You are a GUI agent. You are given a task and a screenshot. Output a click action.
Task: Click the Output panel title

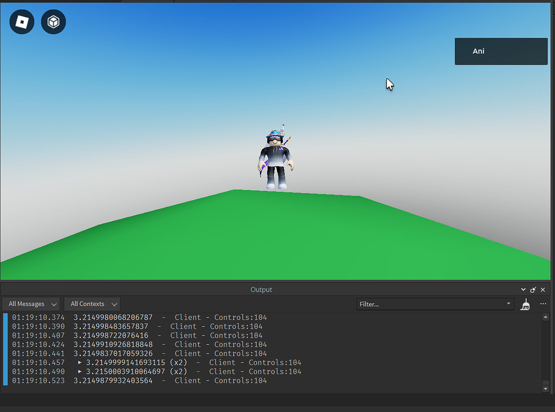coord(261,289)
